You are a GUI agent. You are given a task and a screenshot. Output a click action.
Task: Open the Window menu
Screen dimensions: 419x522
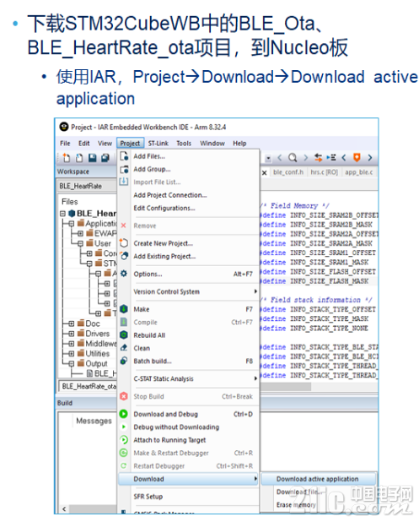point(212,143)
